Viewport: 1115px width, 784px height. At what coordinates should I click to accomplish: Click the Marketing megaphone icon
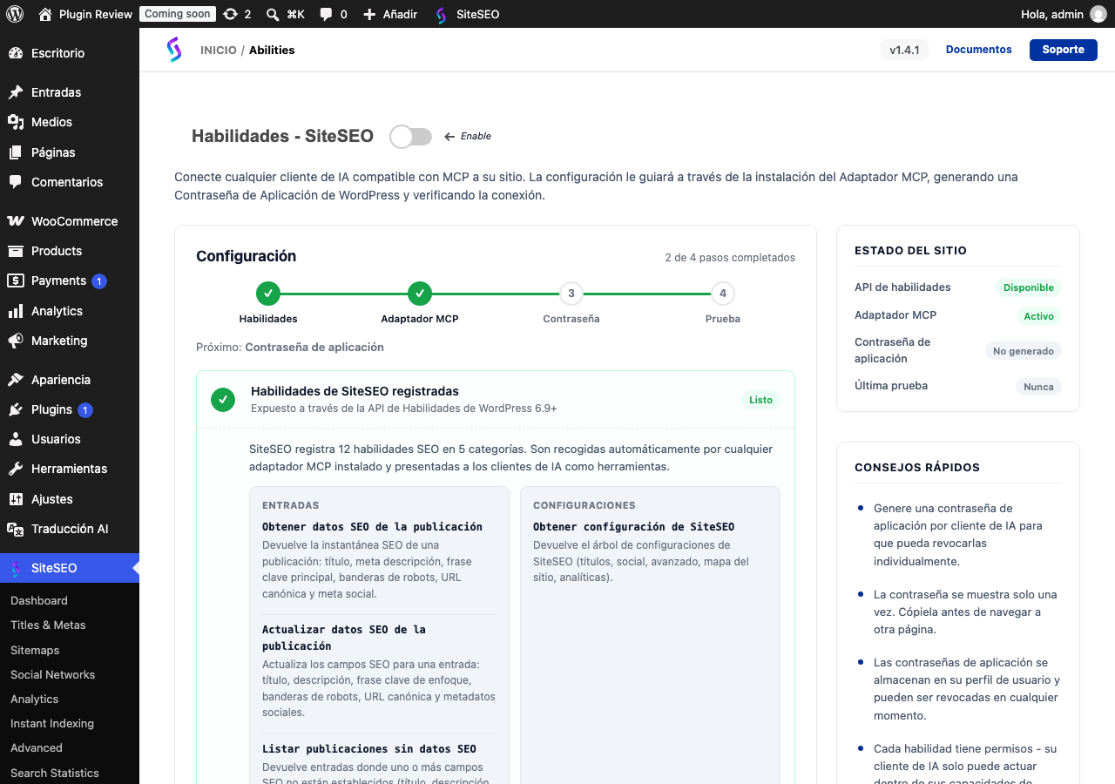pos(16,341)
